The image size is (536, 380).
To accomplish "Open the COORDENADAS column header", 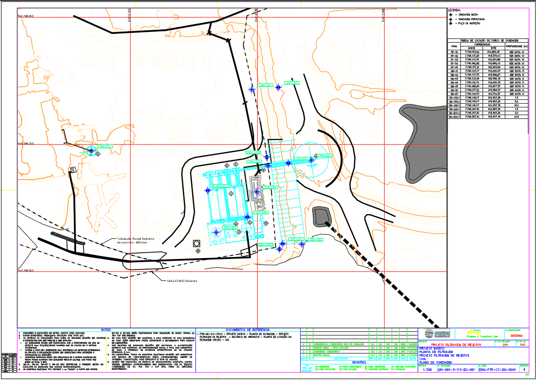I will (x=482, y=44).
